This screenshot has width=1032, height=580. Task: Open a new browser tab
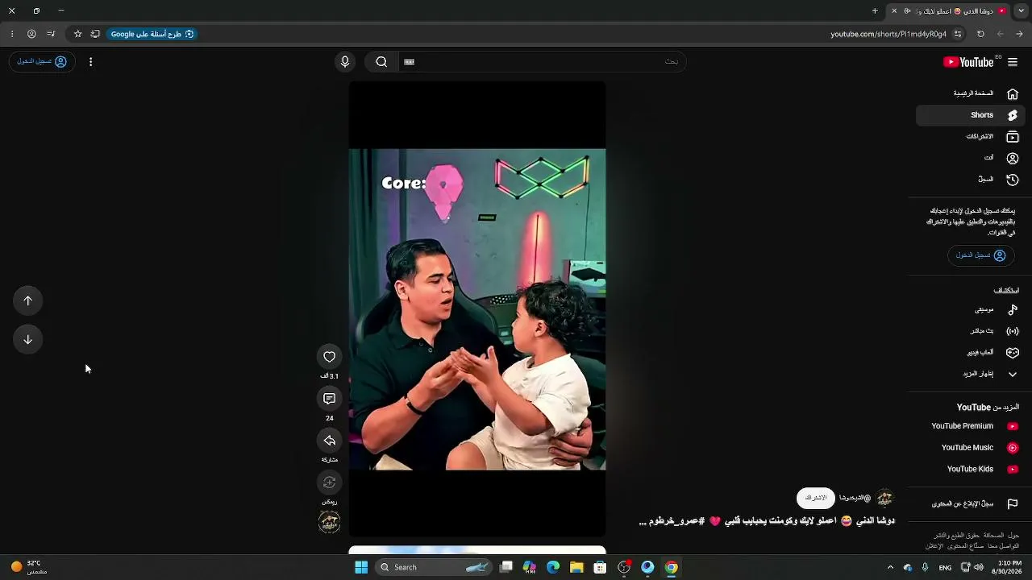pos(875,11)
